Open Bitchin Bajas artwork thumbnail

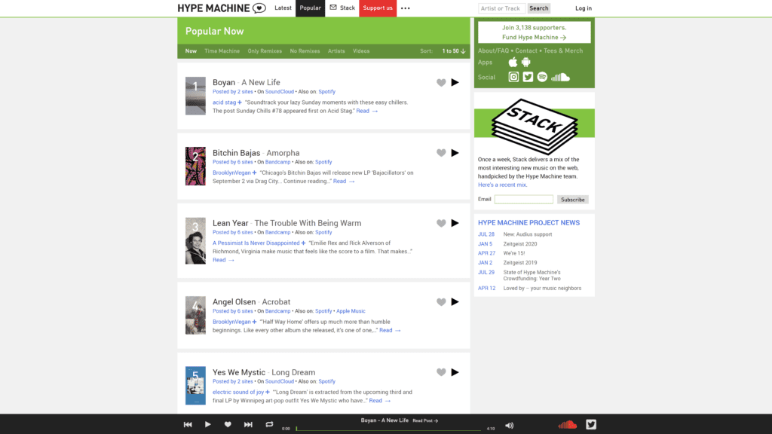tap(195, 167)
